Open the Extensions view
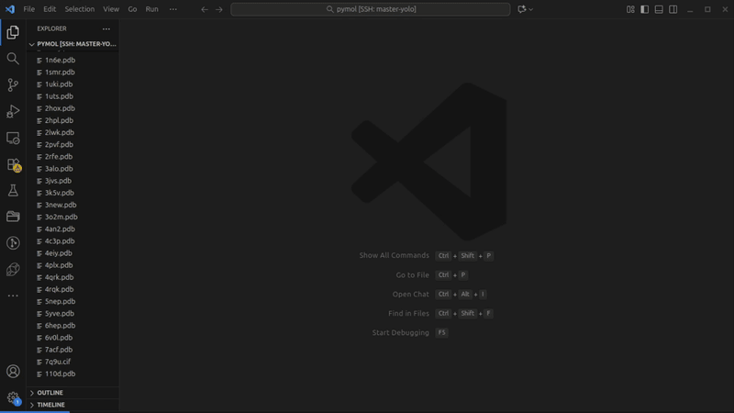This screenshot has width=734, height=413. coord(13,165)
